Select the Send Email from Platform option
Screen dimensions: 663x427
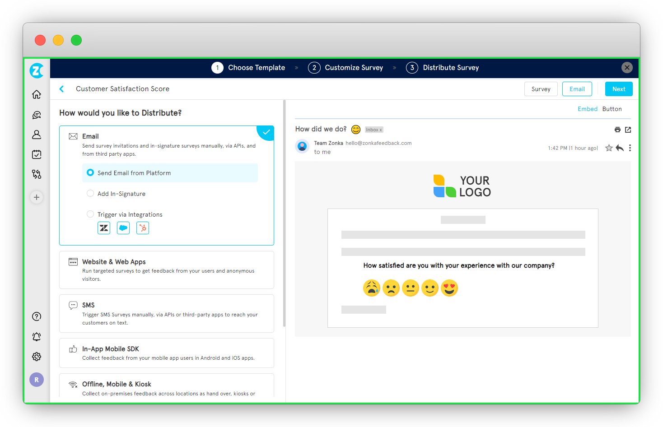pos(90,172)
